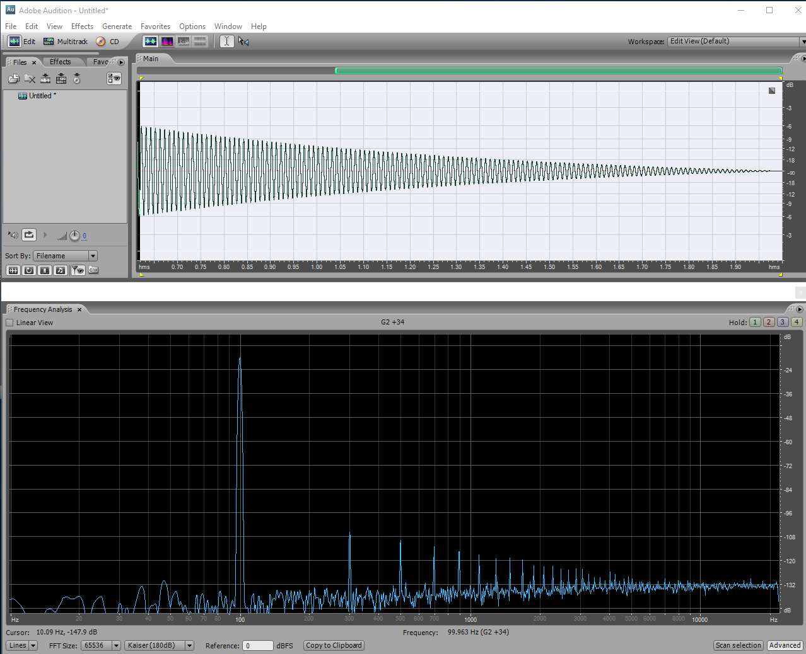Switch to Multitrack view
This screenshot has height=654, width=806.
coord(66,42)
